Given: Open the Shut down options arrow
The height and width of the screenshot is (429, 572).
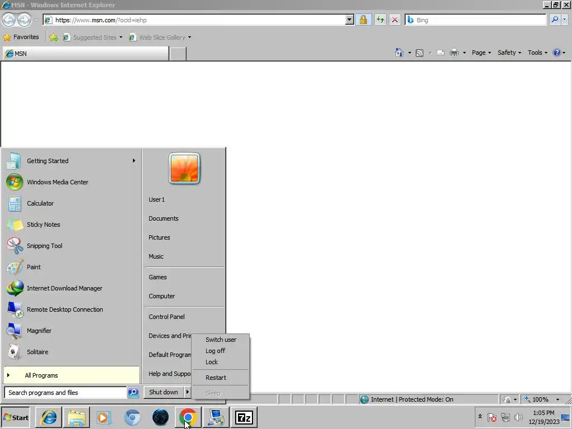Looking at the screenshot, I should tap(187, 392).
